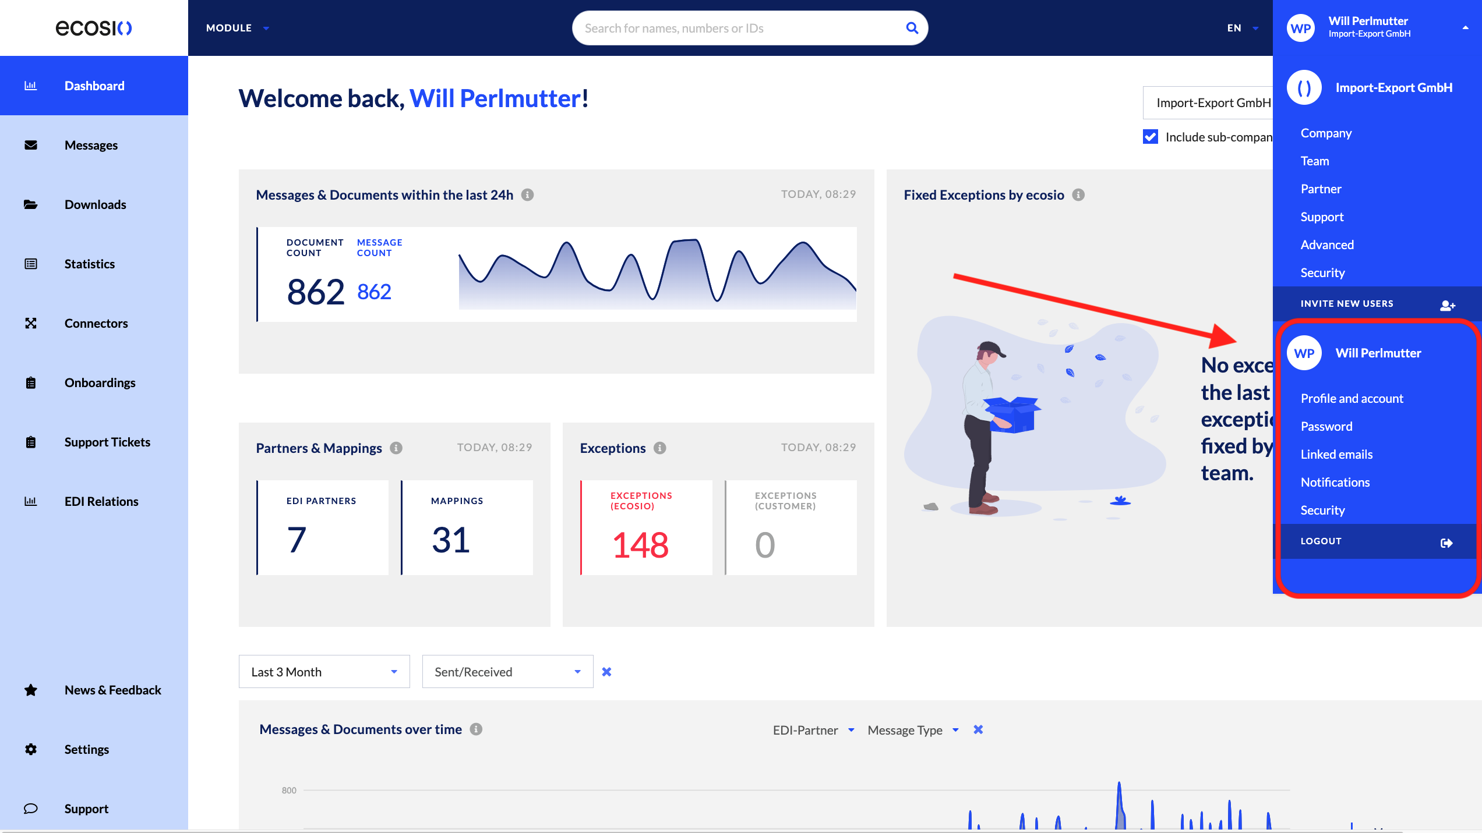This screenshot has height=833, width=1482.
Task: Click the Dashboard chart icon in sidebar
Action: (31, 86)
